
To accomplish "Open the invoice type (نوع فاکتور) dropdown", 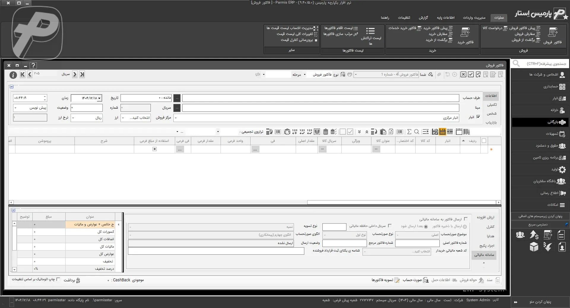I will [x=305, y=75].
